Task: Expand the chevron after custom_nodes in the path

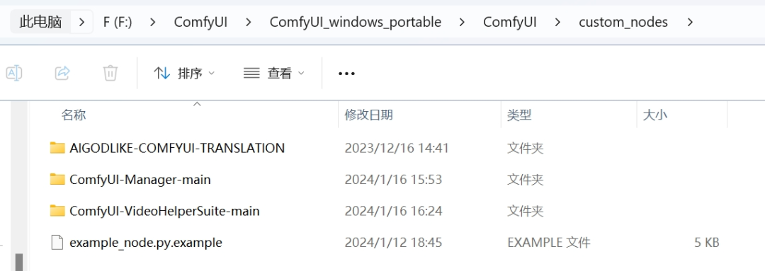Action: coord(689,22)
